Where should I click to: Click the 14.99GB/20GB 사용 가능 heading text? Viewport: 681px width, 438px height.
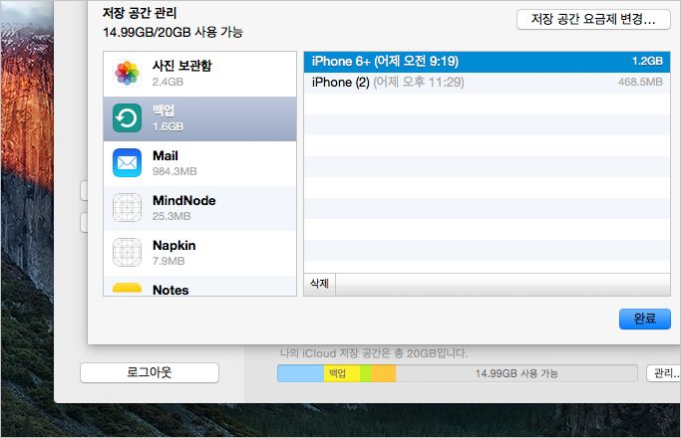pyautogui.click(x=172, y=32)
